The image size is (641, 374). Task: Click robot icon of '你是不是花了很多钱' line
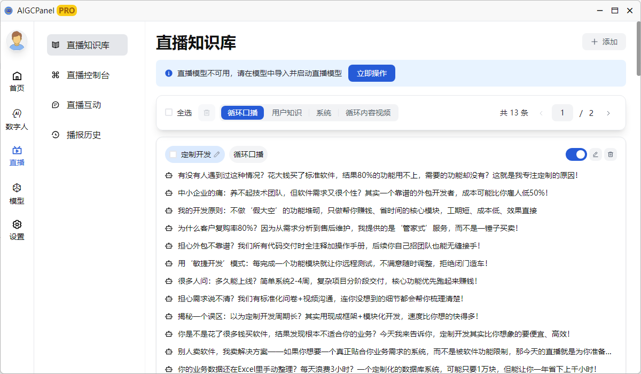click(169, 334)
